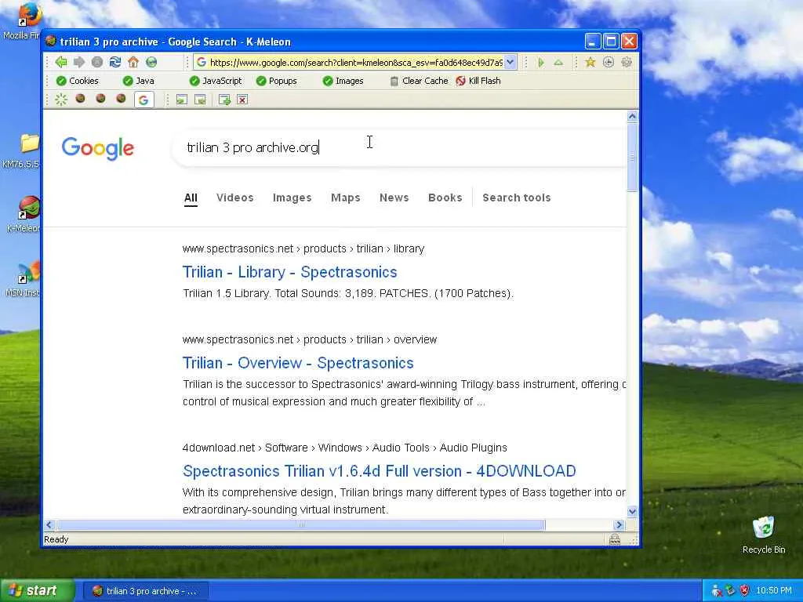The height and width of the screenshot is (602, 803).
Task: Click the 10:50 PM taskbar clock
Action: coord(774,591)
